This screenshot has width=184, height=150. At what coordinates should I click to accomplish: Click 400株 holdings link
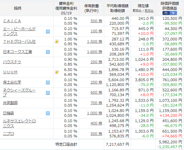point(96,123)
